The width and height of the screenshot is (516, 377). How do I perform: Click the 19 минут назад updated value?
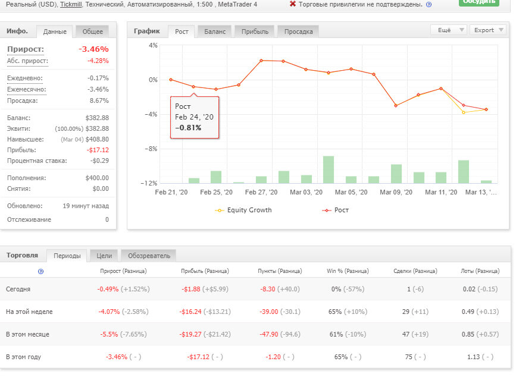[x=86, y=206]
